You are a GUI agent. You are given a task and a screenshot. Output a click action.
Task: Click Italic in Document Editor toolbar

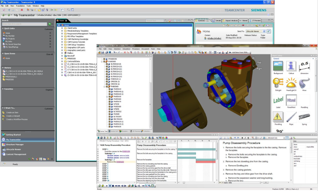tap(245, 138)
